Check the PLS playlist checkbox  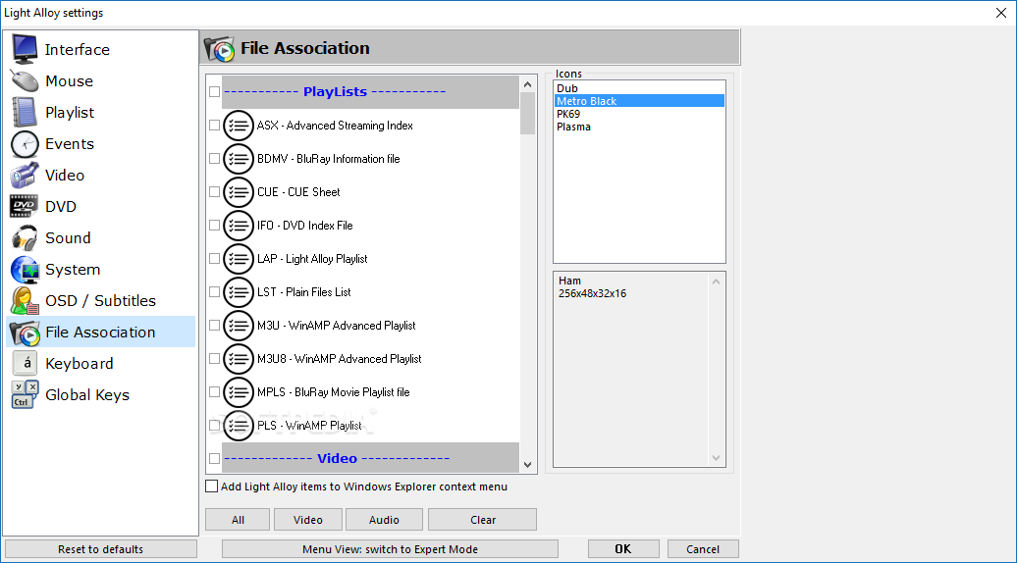coord(214,426)
